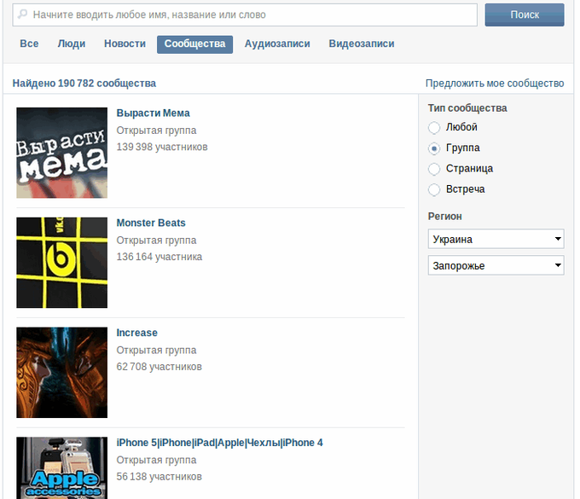
Task: Open the Аудиозаписи tab
Action: 277,44
